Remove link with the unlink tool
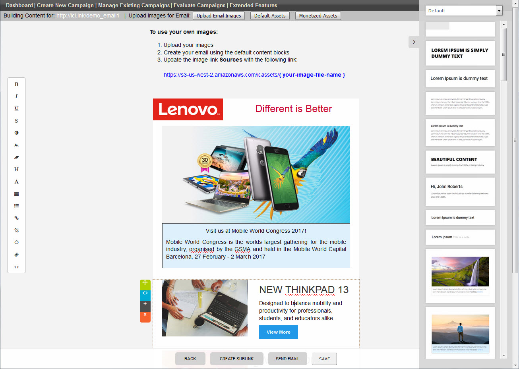 (16, 230)
